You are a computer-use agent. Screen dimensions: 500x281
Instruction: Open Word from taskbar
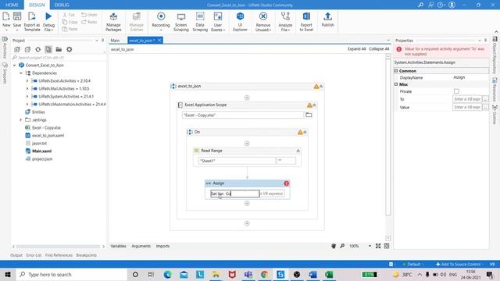click(312, 274)
